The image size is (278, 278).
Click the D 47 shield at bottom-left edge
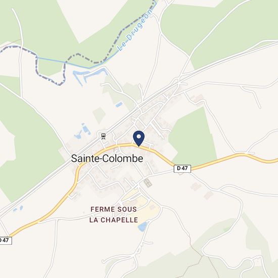click(5, 241)
